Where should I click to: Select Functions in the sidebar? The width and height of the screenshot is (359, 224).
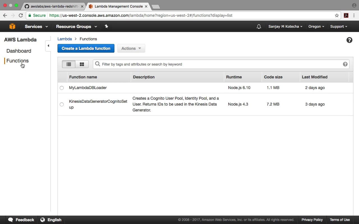point(17,61)
